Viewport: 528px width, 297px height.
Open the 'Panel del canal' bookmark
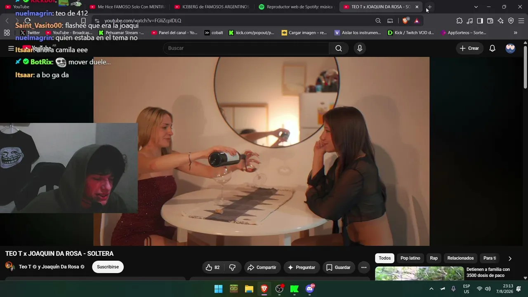174,33
